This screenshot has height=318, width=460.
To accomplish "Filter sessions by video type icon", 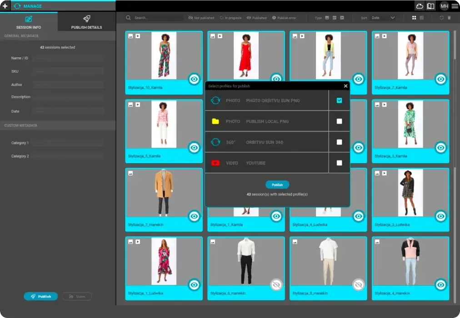I will click(342, 18).
